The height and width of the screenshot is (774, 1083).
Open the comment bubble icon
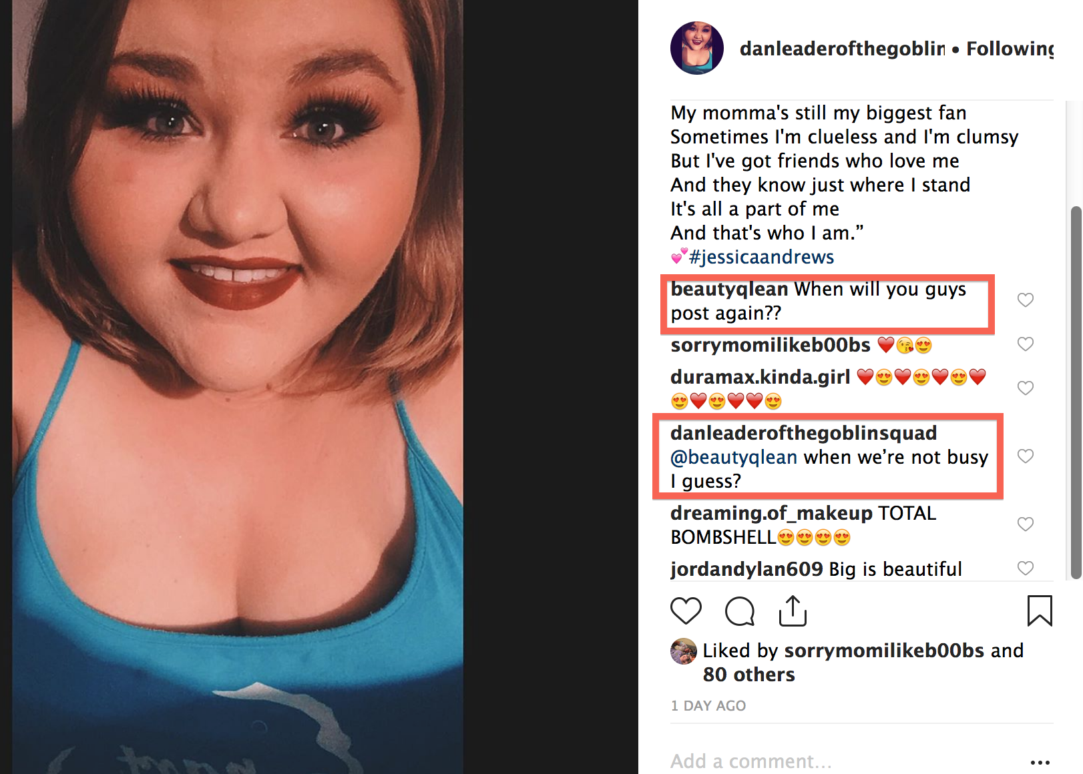[740, 611]
